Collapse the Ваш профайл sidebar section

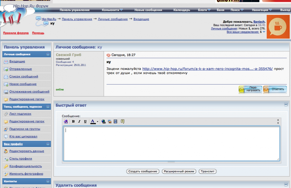pyautogui.click(x=48, y=144)
